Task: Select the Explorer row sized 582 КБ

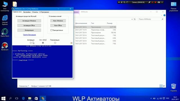Action: click(95, 33)
